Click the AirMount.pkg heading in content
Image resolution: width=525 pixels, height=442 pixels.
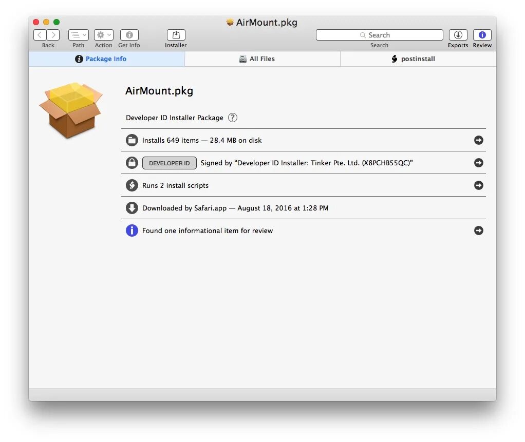(159, 91)
